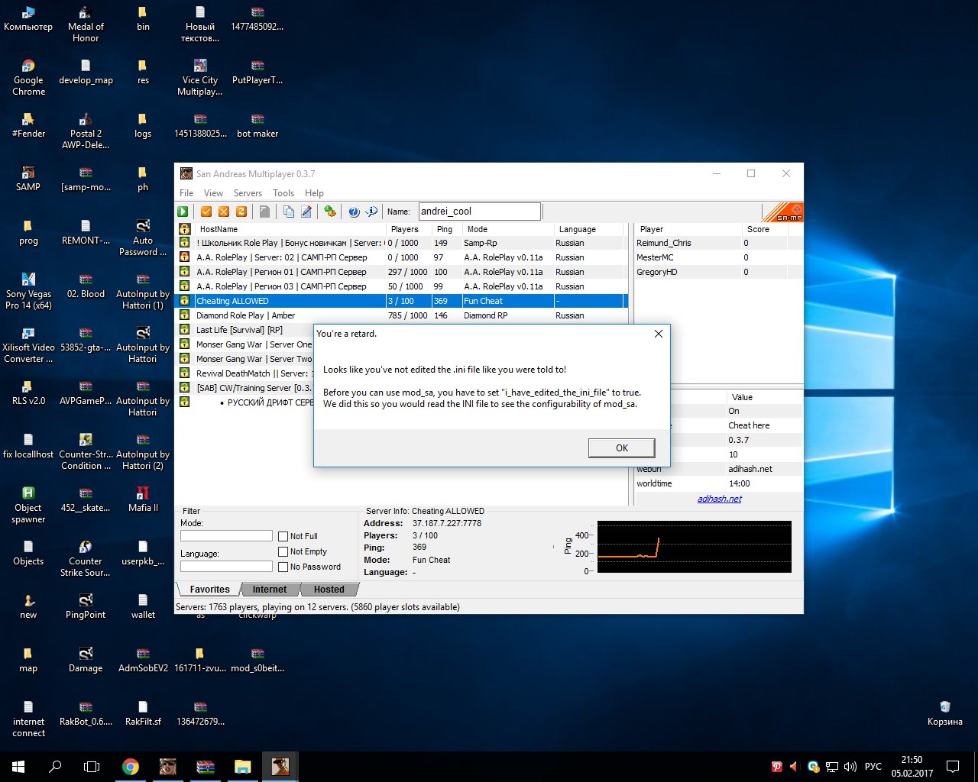Image resolution: width=978 pixels, height=782 pixels.
Task: Click the orange X Delete Server icon
Action: [224, 212]
